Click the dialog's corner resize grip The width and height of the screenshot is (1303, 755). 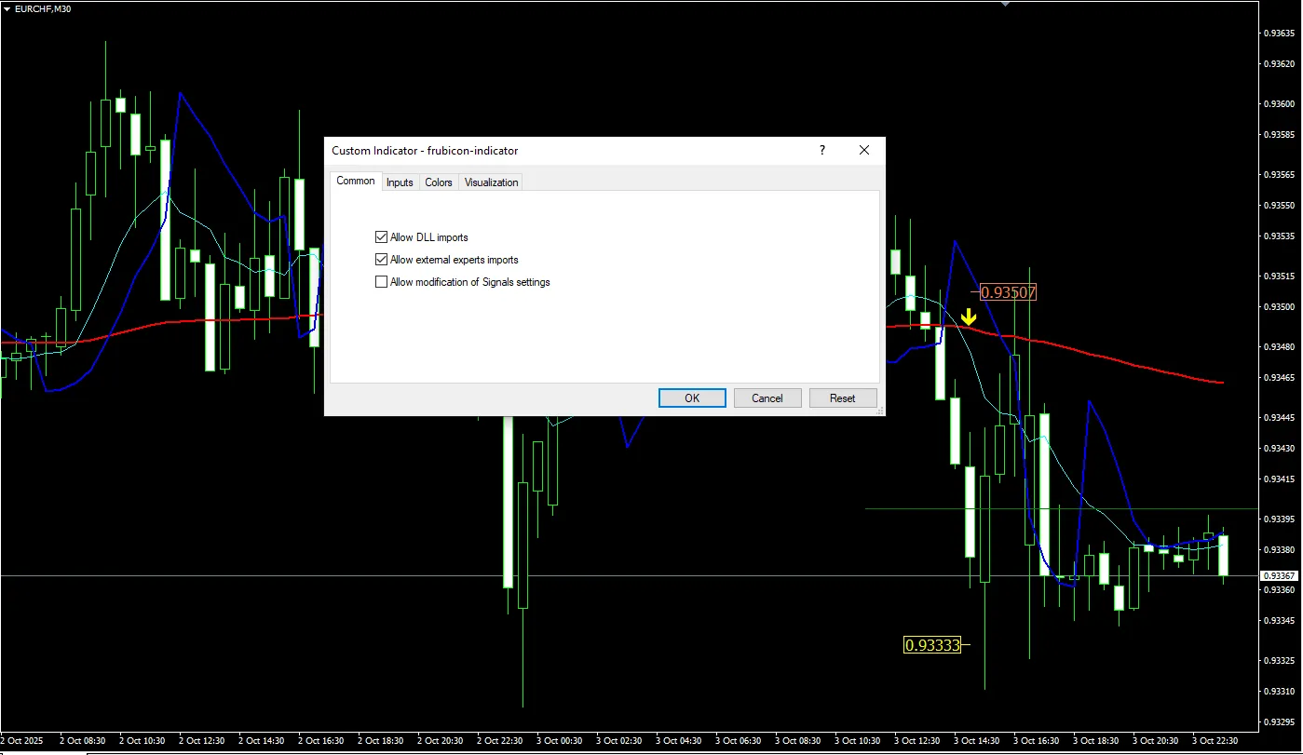[880, 411]
